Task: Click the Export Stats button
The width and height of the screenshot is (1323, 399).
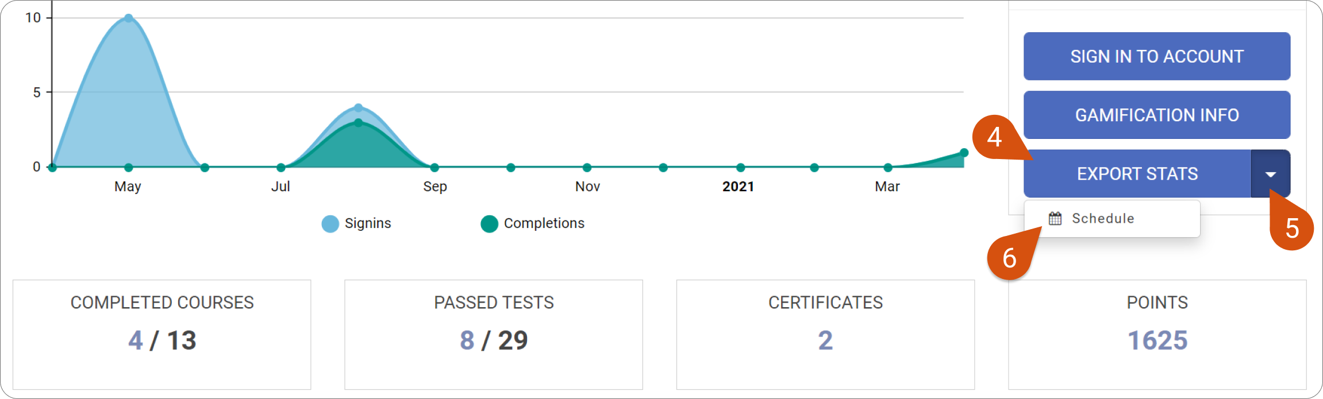Action: tap(1137, 174)
